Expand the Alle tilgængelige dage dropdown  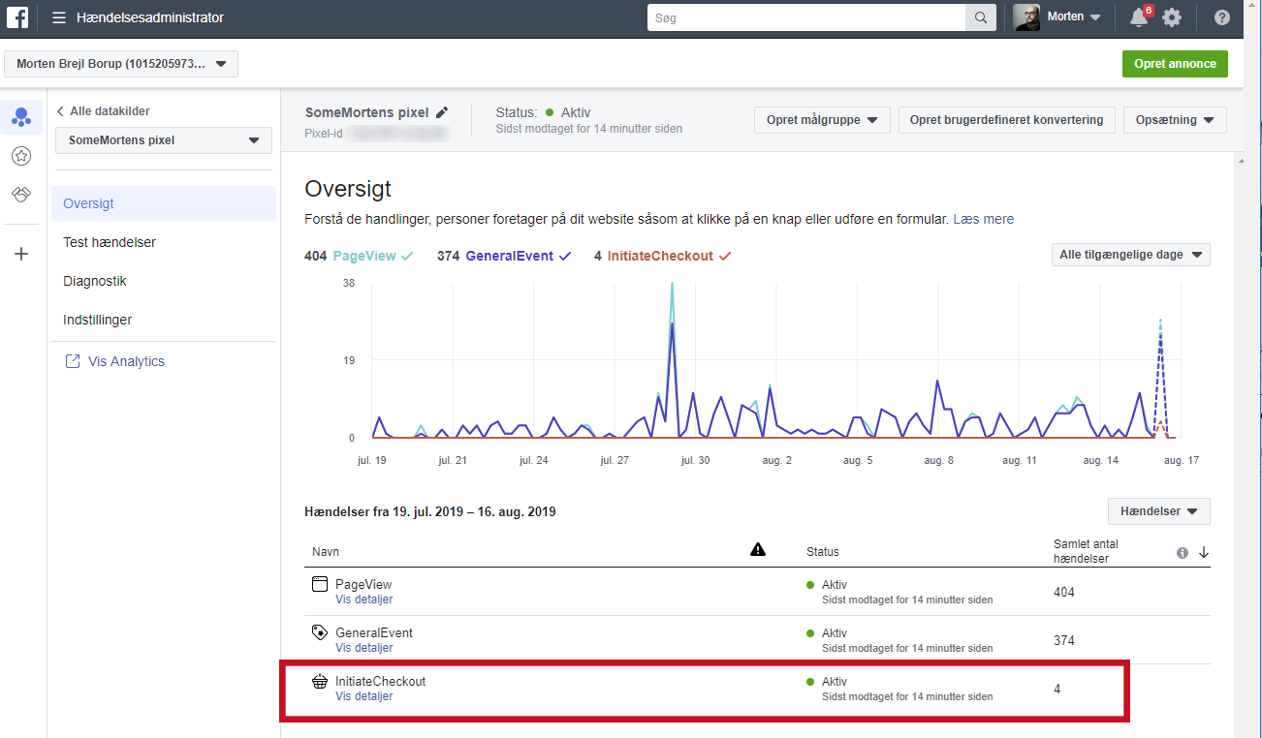[x=1130, y=255]
